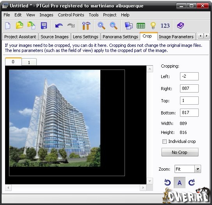This screenshot has width=212, height=205.
Task: Open the green table grid icon
Action: click(x=141, y=26)
